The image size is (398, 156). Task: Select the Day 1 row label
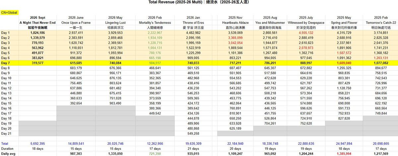[x=6, y=33]
